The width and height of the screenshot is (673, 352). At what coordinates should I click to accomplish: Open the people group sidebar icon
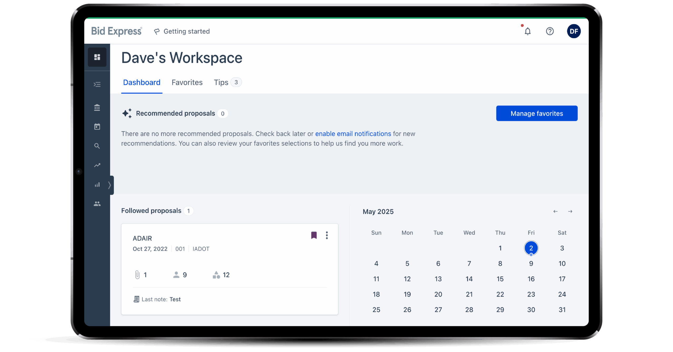point(97,204)
